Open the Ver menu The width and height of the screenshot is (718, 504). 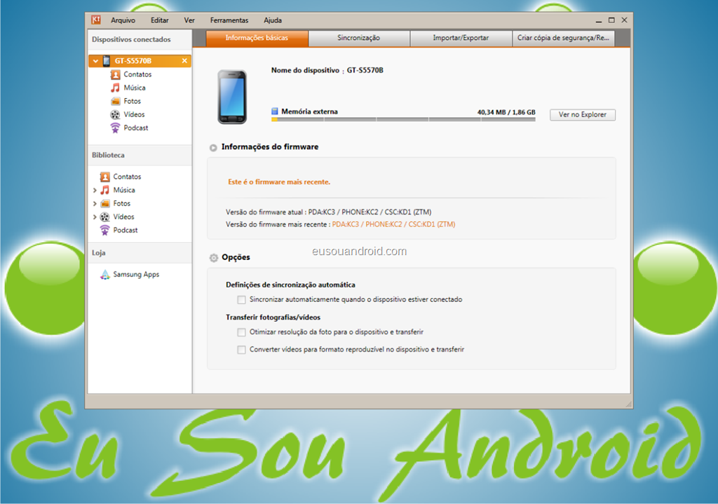pos(189,20)
